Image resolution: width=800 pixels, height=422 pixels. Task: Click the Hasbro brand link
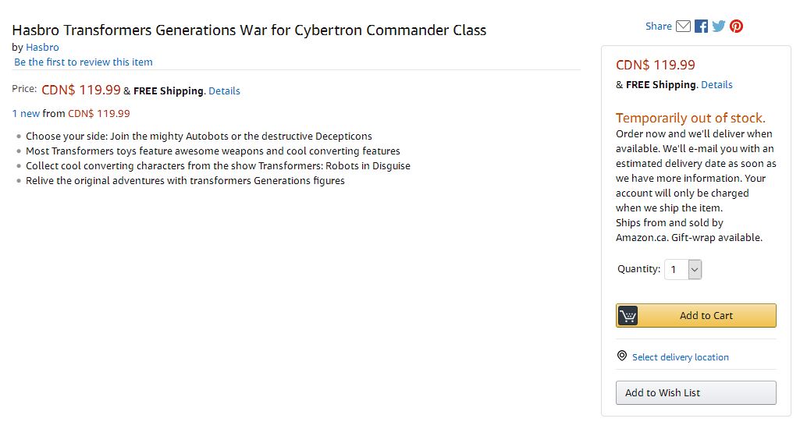point(42,48)
